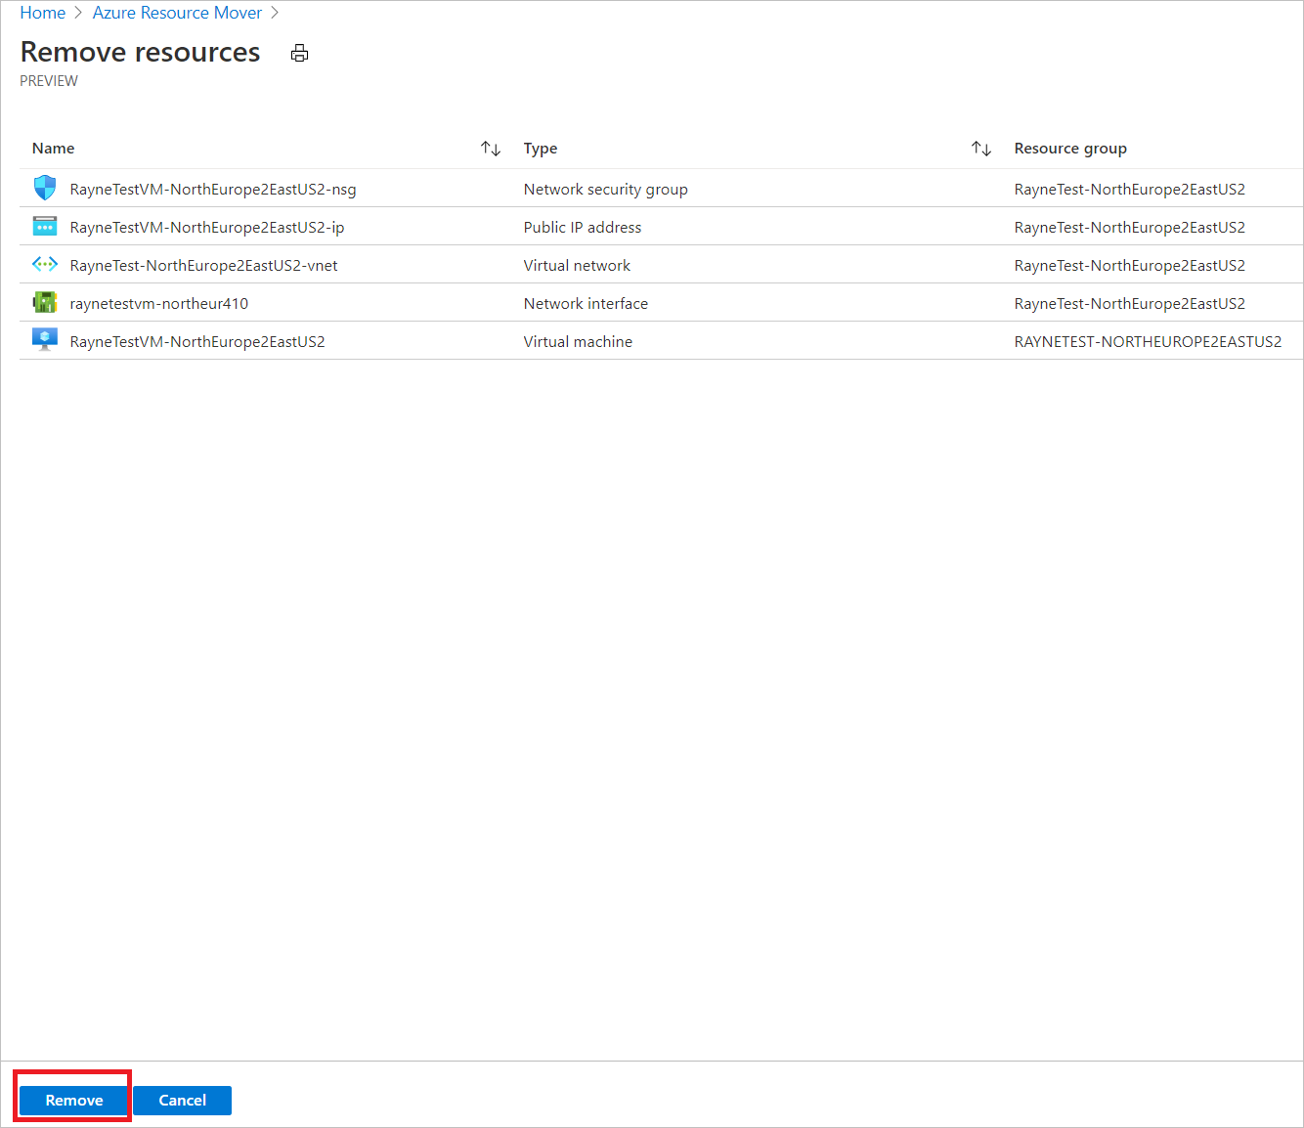Viewport: 1304px width, 1128px height.
Task: Toggle sort order on the Name column
Action: tap(490, 148)
